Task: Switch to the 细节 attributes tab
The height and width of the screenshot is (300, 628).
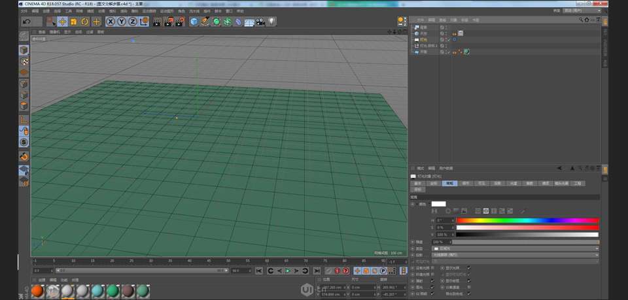Action: [465, 184]
